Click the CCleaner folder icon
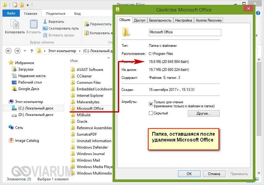This screenshot has width=264, height=185. [x=73, y=76]
